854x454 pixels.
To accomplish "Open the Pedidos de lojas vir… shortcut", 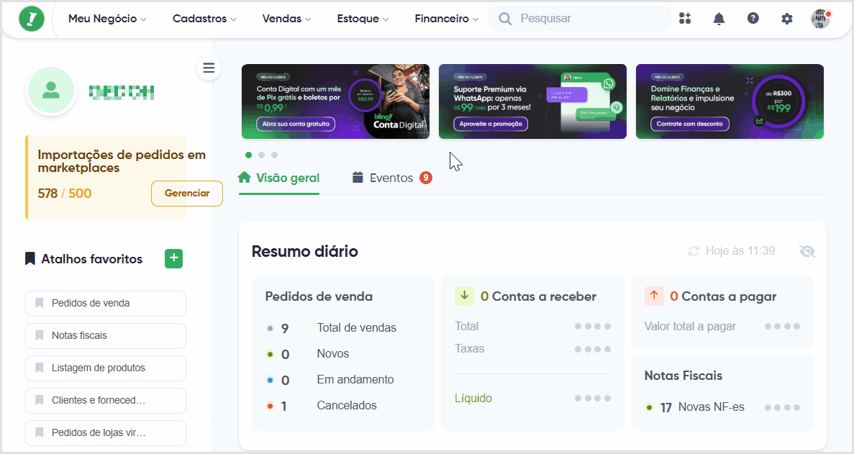I will pyautogui.click(x=106, y=432).
